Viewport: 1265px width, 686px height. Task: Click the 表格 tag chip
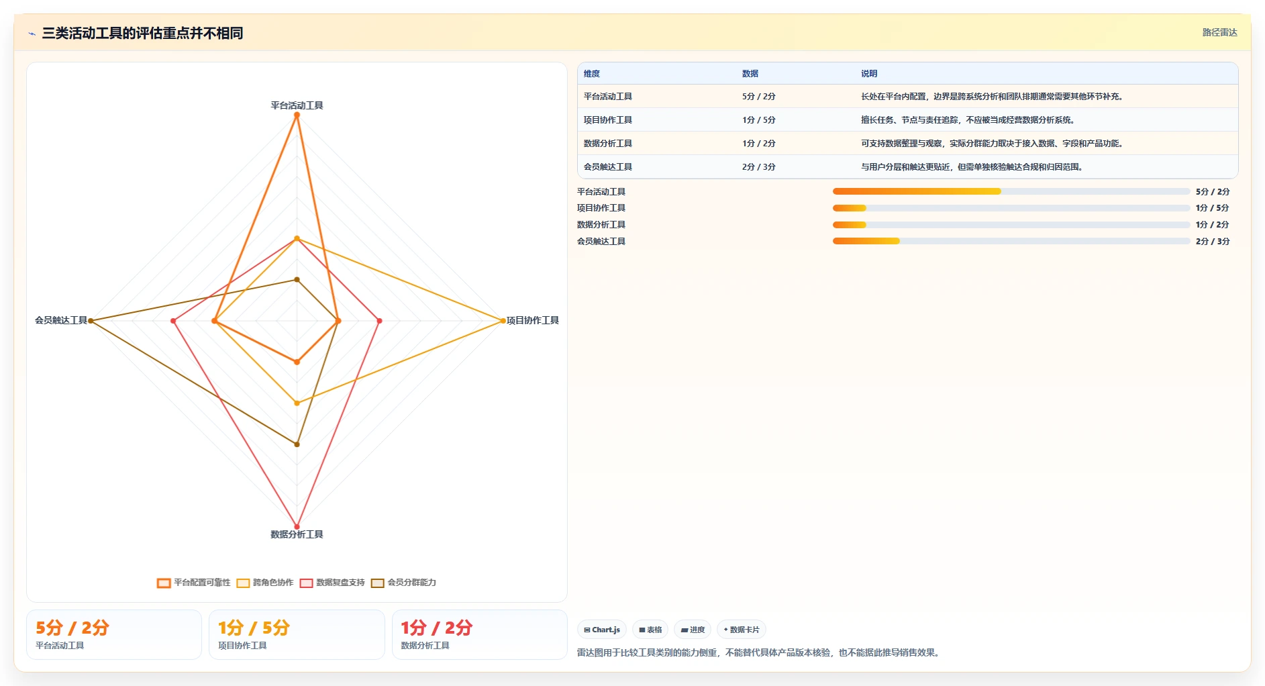tap(650, 630)
